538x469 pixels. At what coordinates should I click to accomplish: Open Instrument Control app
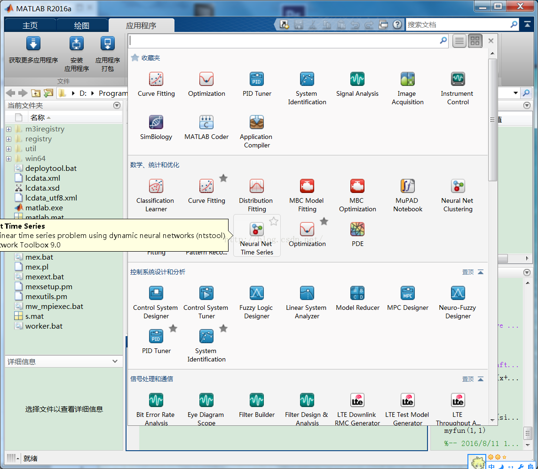pyautogui.click(x=458, y=88)
